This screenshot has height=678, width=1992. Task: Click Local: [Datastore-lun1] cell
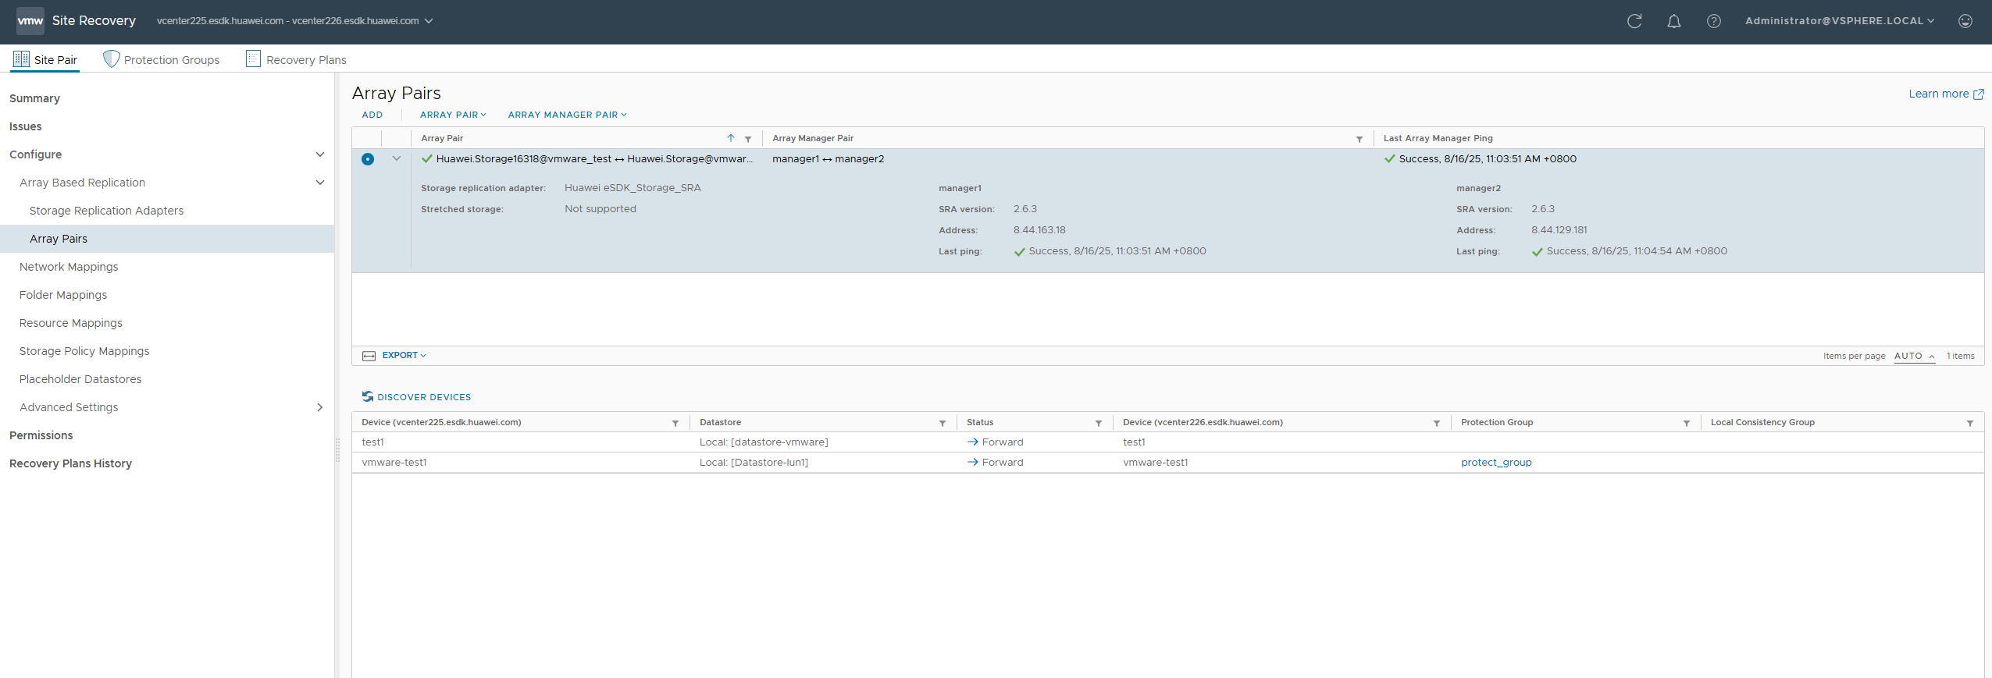point(754,463)
